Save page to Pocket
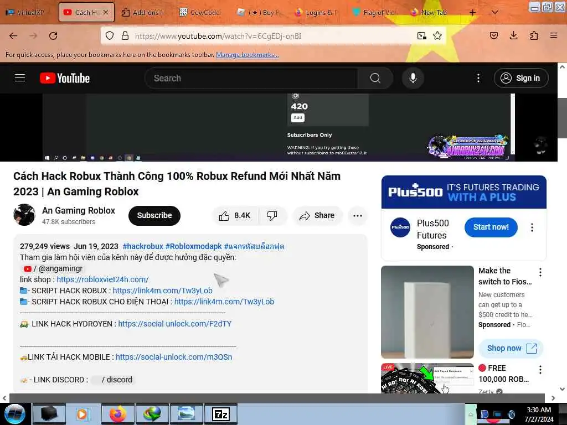567x425 pixels. pyautogui.click(x=494, y=35)
